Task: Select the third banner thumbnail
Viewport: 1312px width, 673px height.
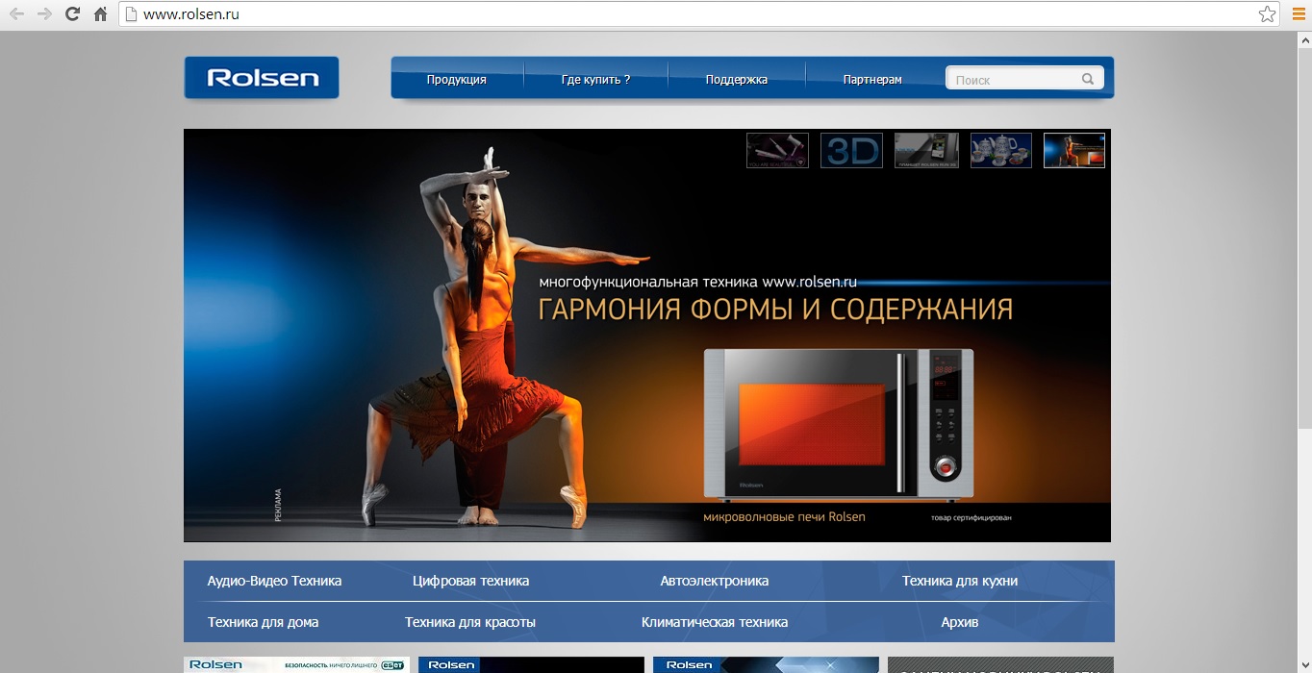Action: pos(926,150)
